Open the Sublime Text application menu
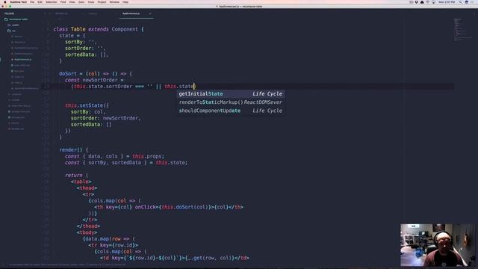478x269 pixels. [18, 1]
